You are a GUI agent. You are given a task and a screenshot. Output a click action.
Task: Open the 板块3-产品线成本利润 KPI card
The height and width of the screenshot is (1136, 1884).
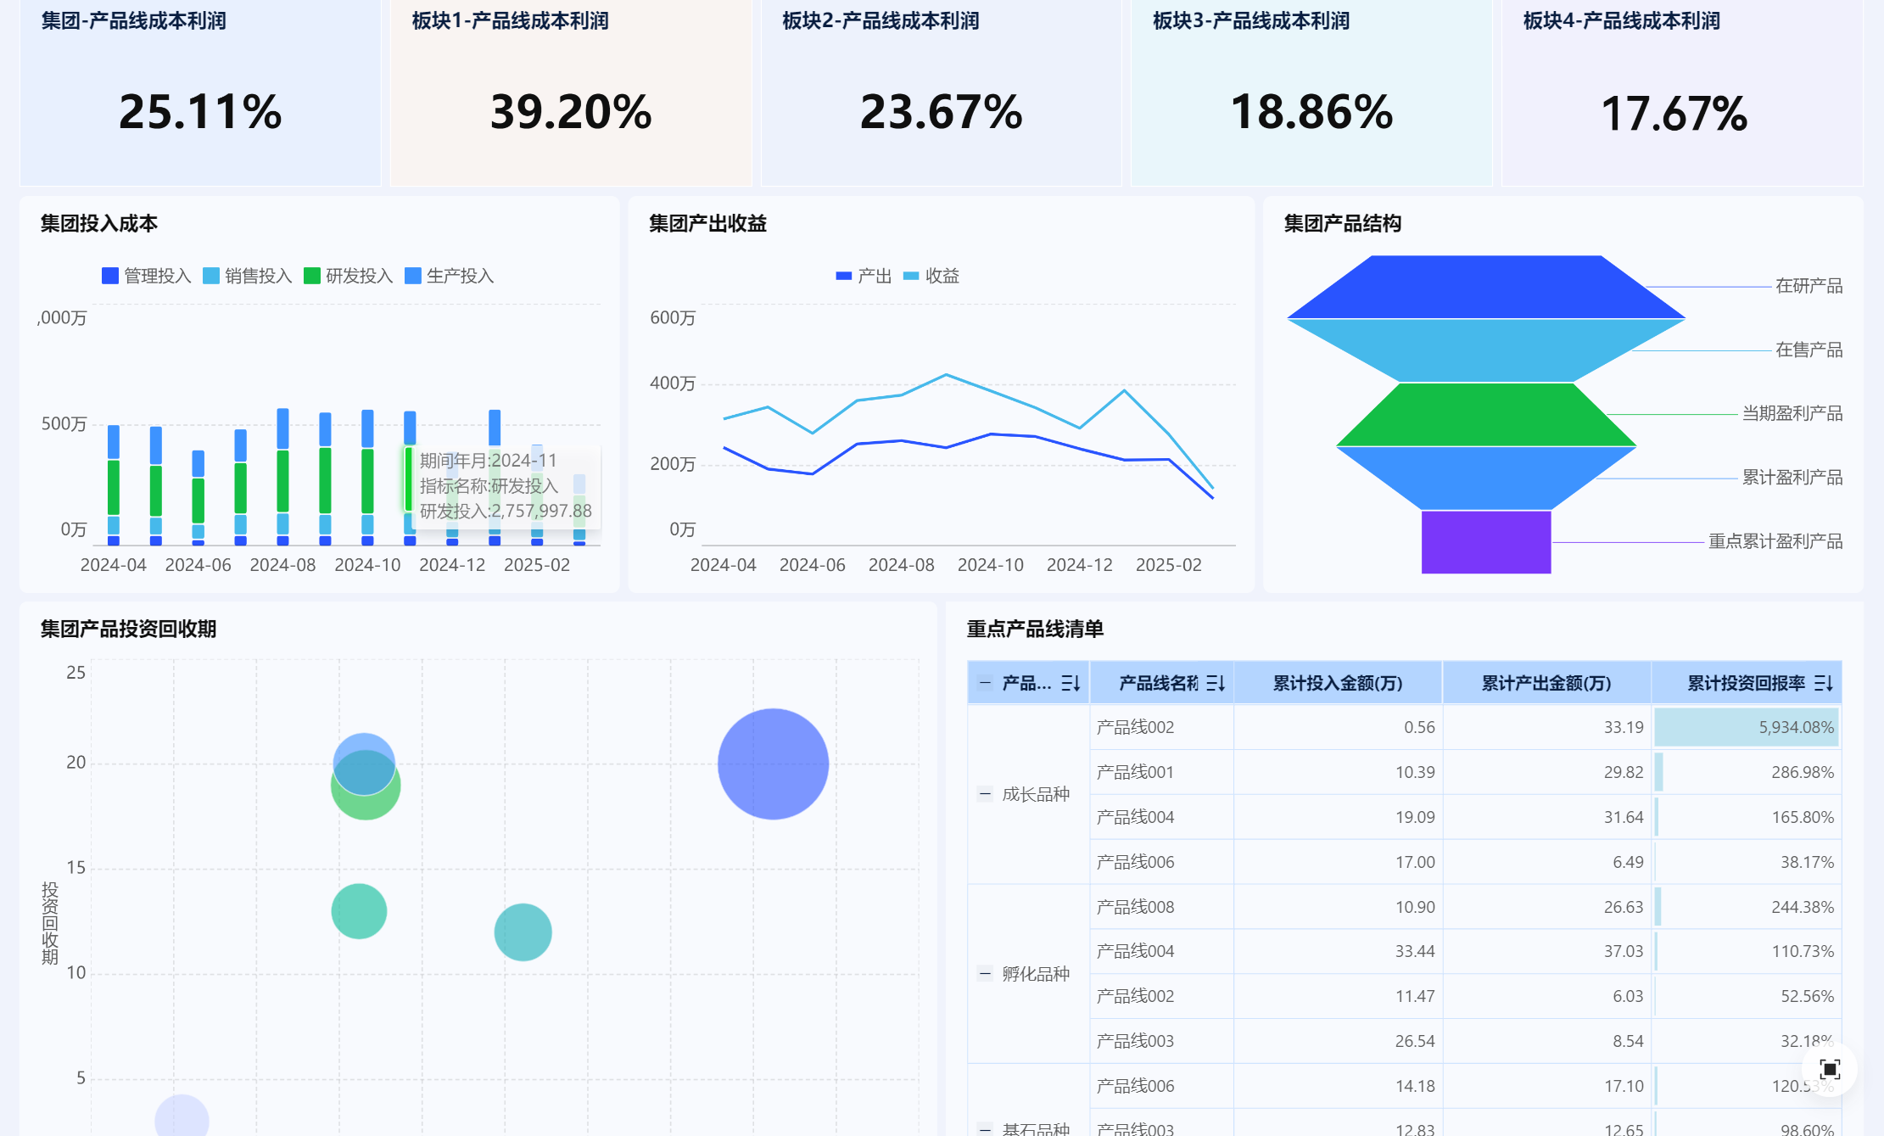click(1311, 93)
